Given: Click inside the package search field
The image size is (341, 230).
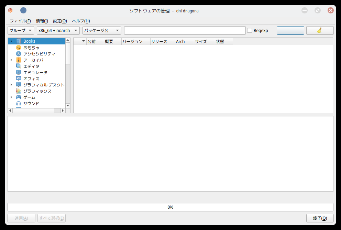Looking at the screenshot, I should [x=185, y=30].
